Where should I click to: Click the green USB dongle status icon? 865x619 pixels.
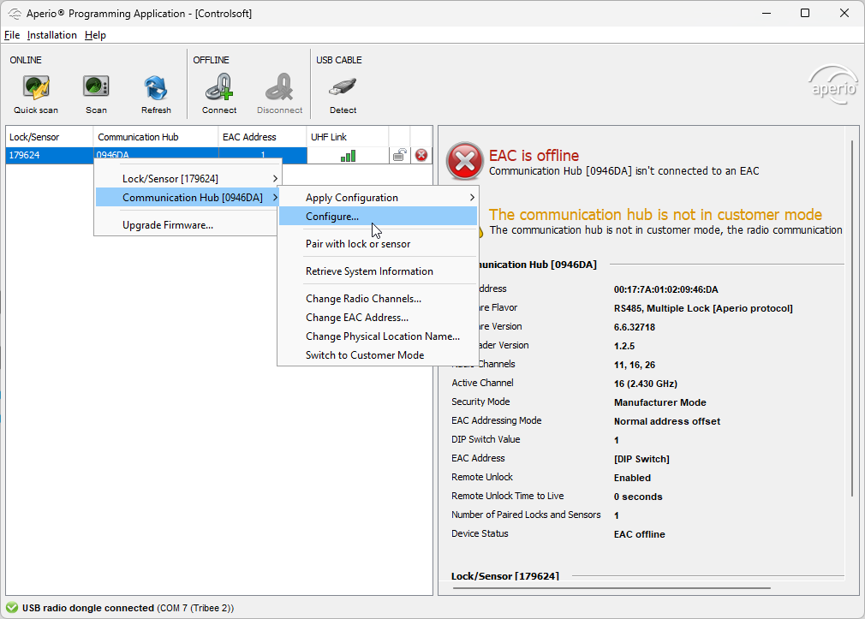click(x=12, y=608)
